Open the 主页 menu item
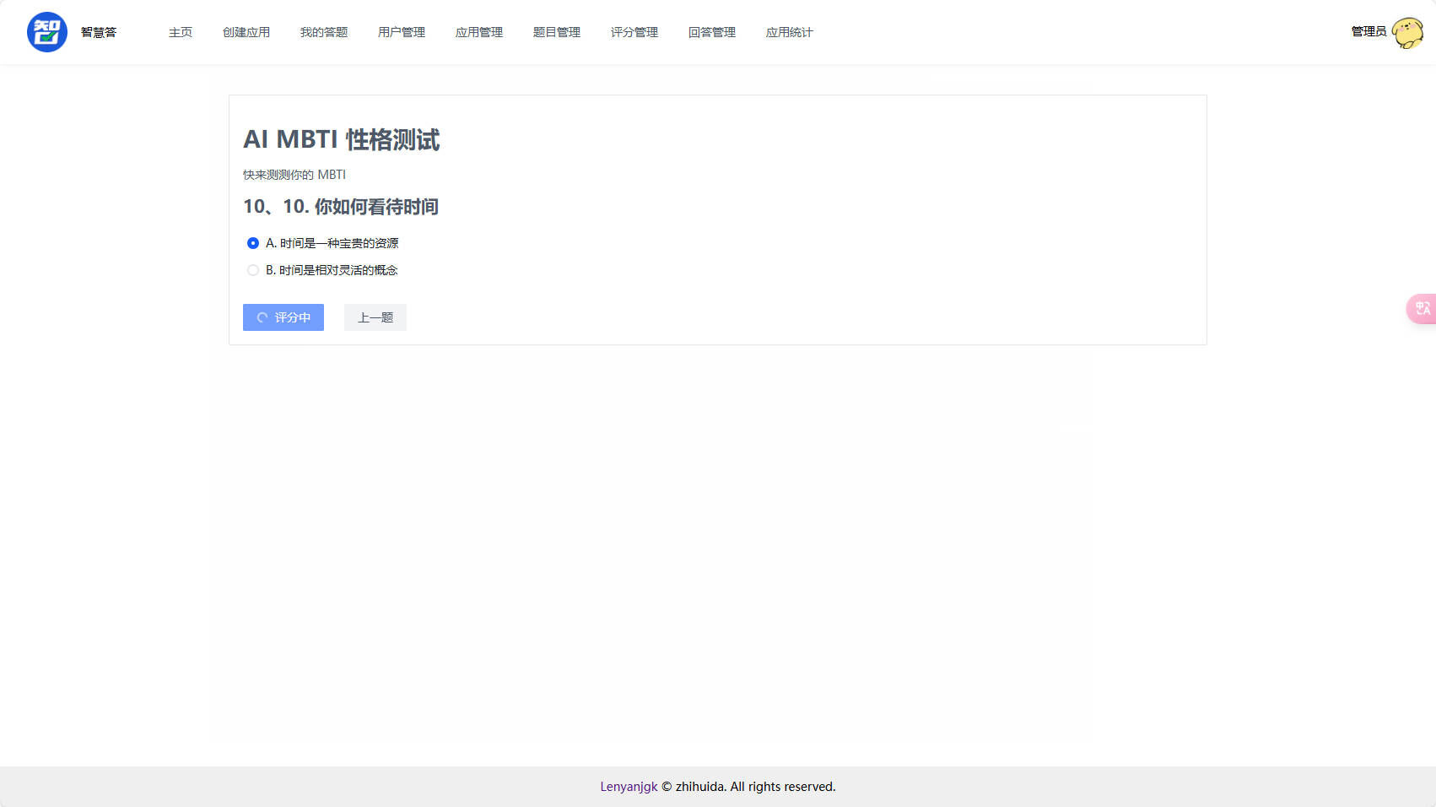The width and height of the screenshot is (1436, 807). pos(180,32)
